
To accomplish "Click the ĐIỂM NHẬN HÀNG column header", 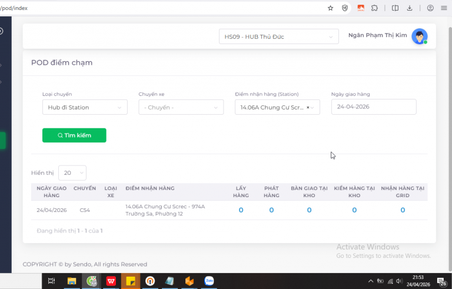I will (150, 188).
